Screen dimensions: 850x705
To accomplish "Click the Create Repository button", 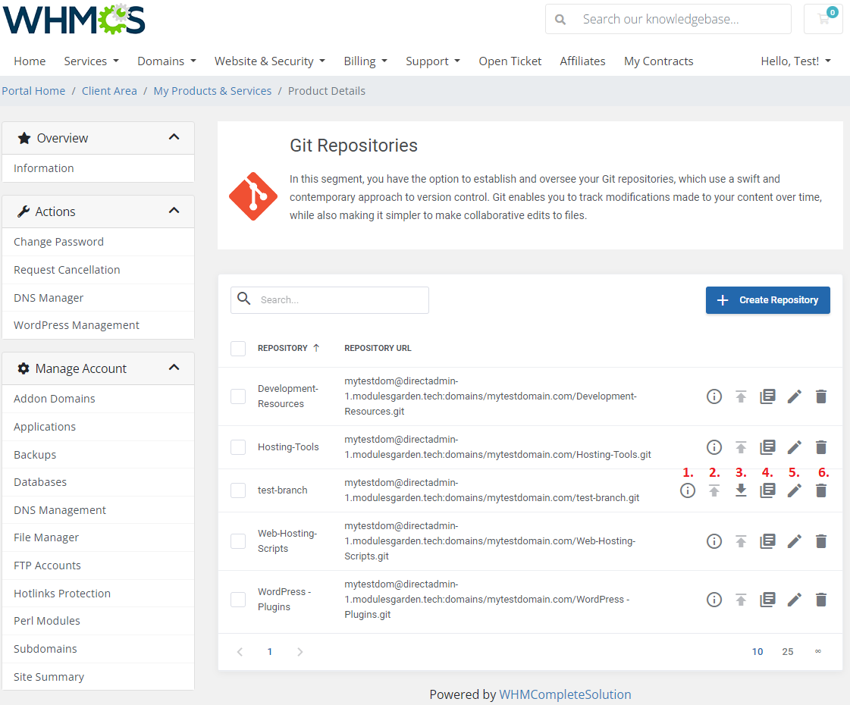I will [767, 300].
